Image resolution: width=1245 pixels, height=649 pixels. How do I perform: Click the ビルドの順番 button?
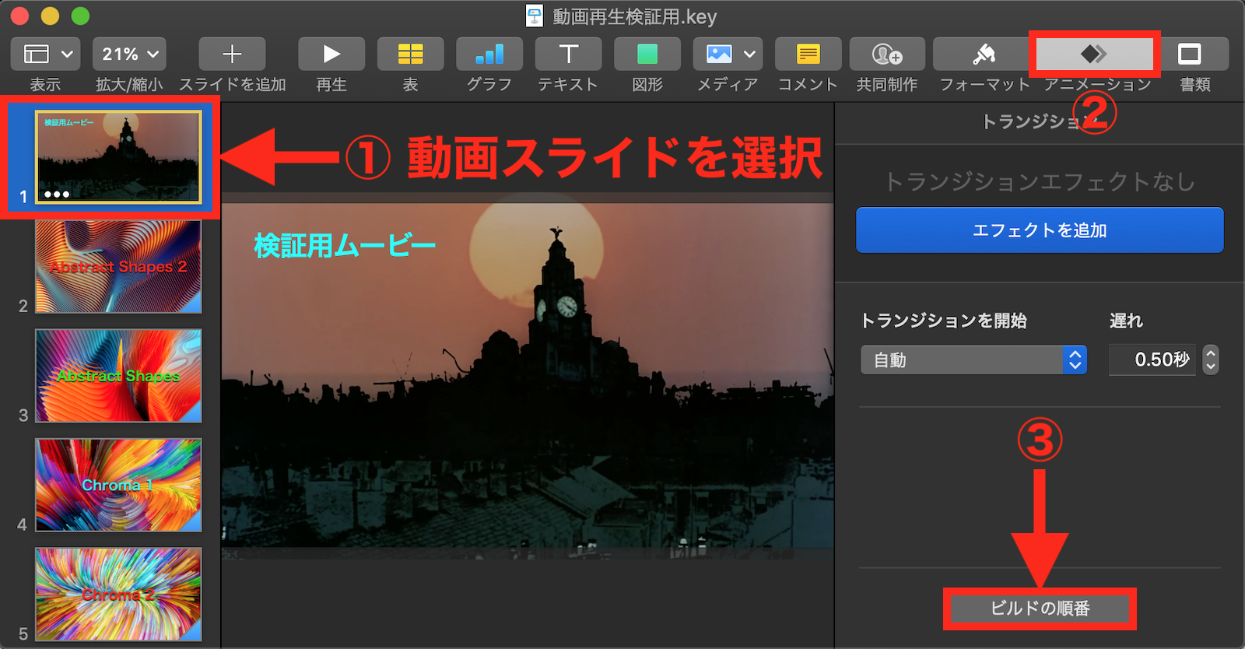tap(1040, 608)
